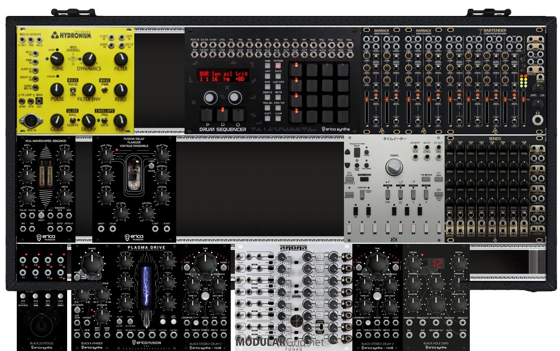Click the RESO knob on Hydronium

[x=121, y=90]
